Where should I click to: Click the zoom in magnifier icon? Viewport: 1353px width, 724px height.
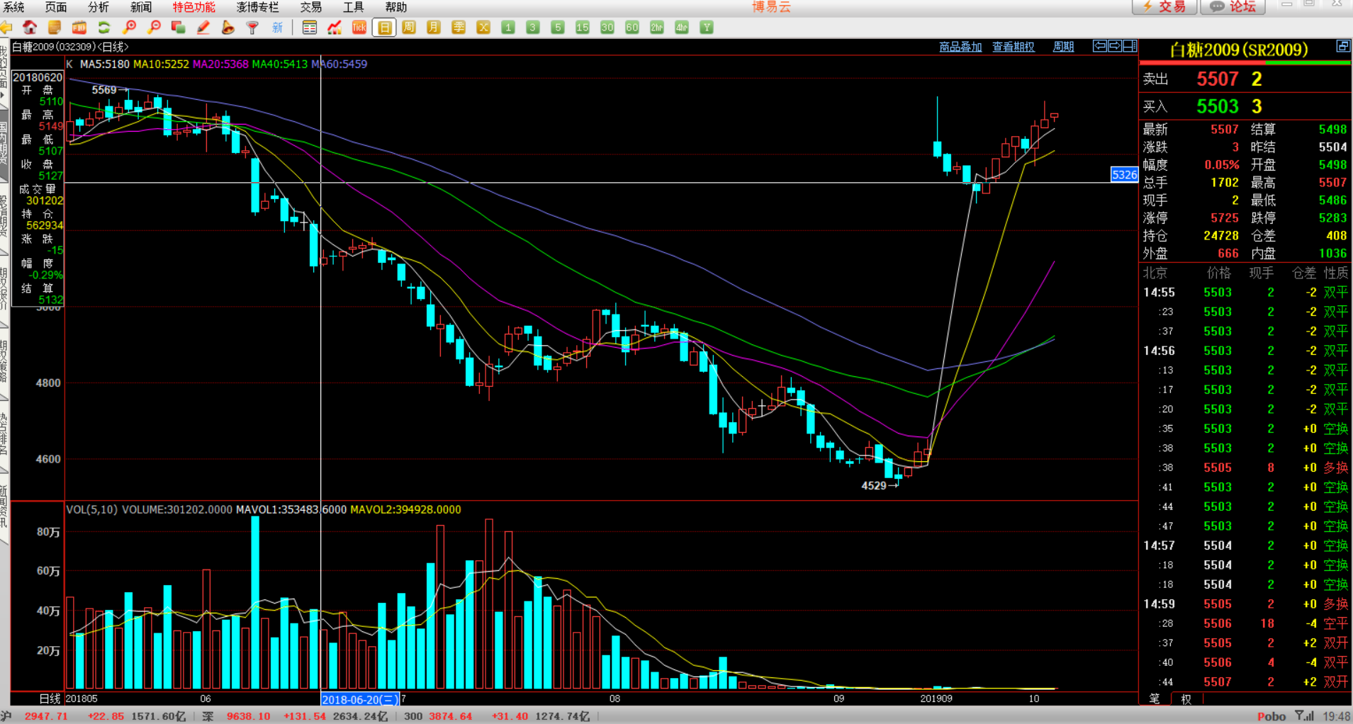point(129,28)
